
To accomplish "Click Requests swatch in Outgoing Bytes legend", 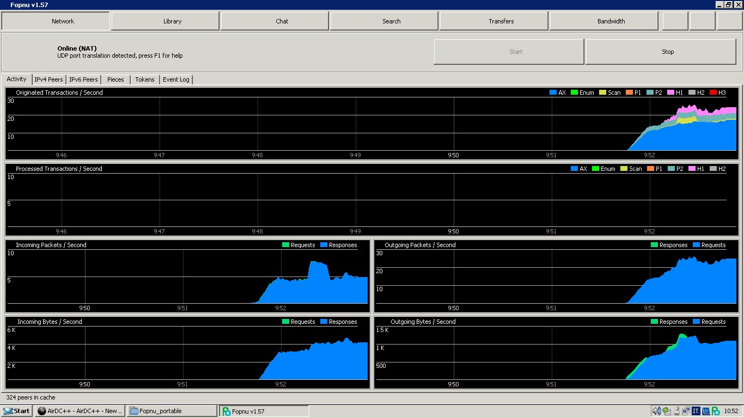I will coord(696,322).
